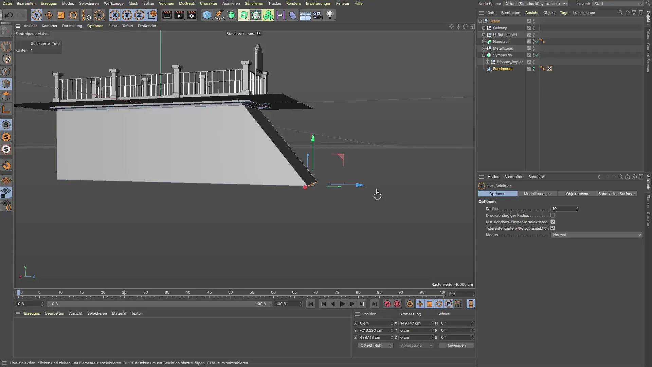Toggle Y axis lock
652x367 pixels.
[127, 15]
